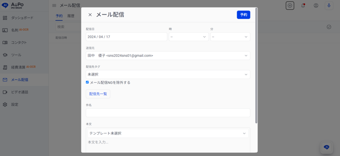The height and width of the screenshot is (156, 340).
Task: Click the checkmark circle icon at right
Action: point(329,27)
